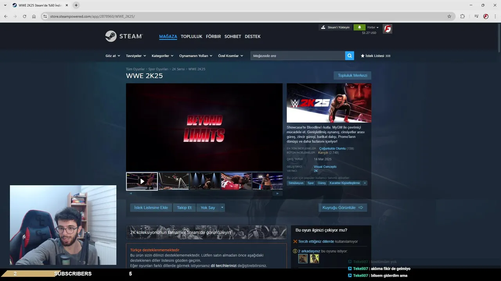Click the Spor tag
Viewport: 501px width, 281px height.
310,183
